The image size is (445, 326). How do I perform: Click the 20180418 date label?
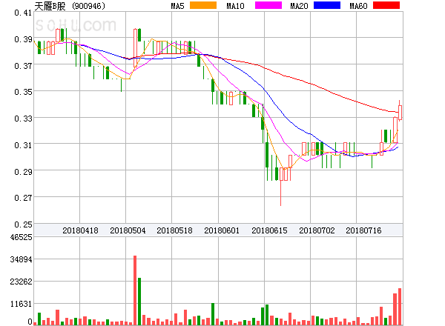pyautogui.click(x=80, y=230)
